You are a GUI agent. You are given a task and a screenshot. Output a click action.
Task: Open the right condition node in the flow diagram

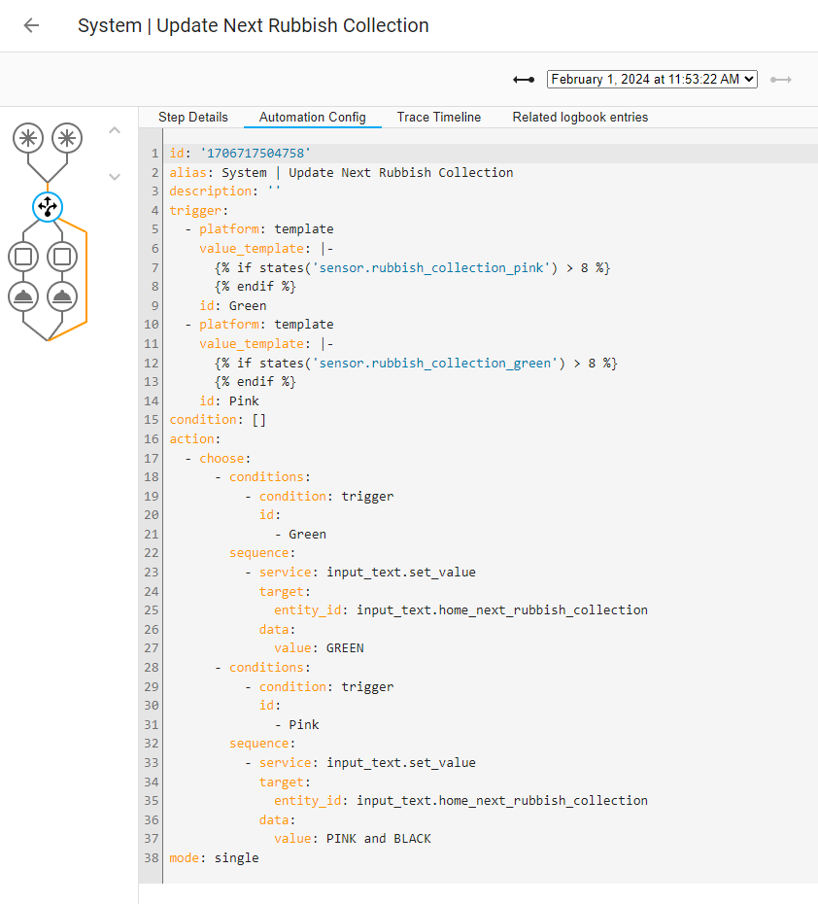62,257
